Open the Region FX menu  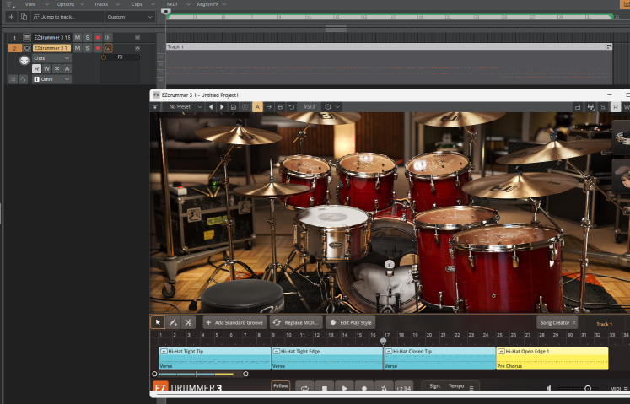click(207, 4)
